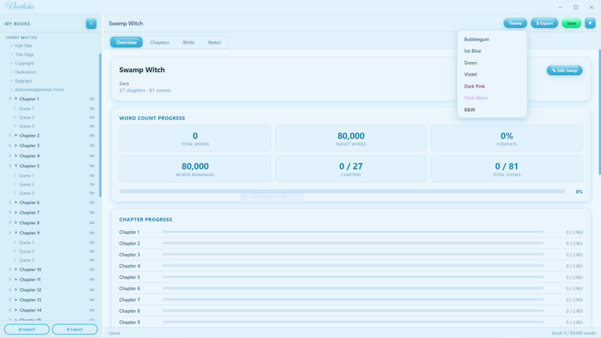The image size is (601, 338).
Task: Switch to the Chapters tab
Action: click(x=159, y=42)
